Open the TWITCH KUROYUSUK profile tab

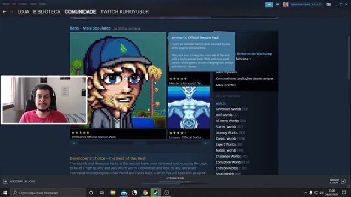pyautogui.click(x=124, y=12)
